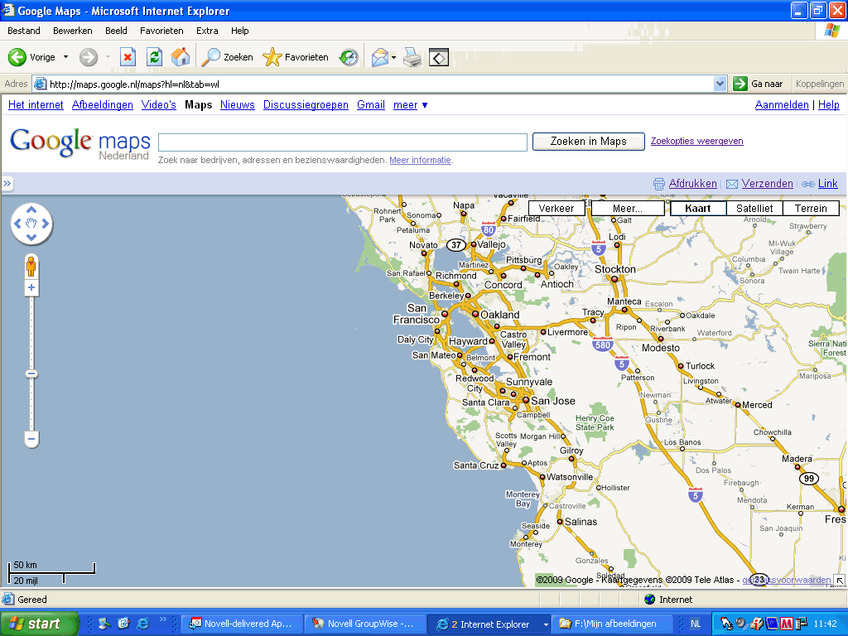The width and height of the screenshot is (848, 636).
Task: Open the Nieuws link
Action: click(x=238, y=105)
